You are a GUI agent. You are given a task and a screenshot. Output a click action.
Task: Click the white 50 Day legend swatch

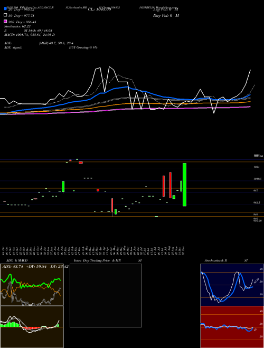5,15
